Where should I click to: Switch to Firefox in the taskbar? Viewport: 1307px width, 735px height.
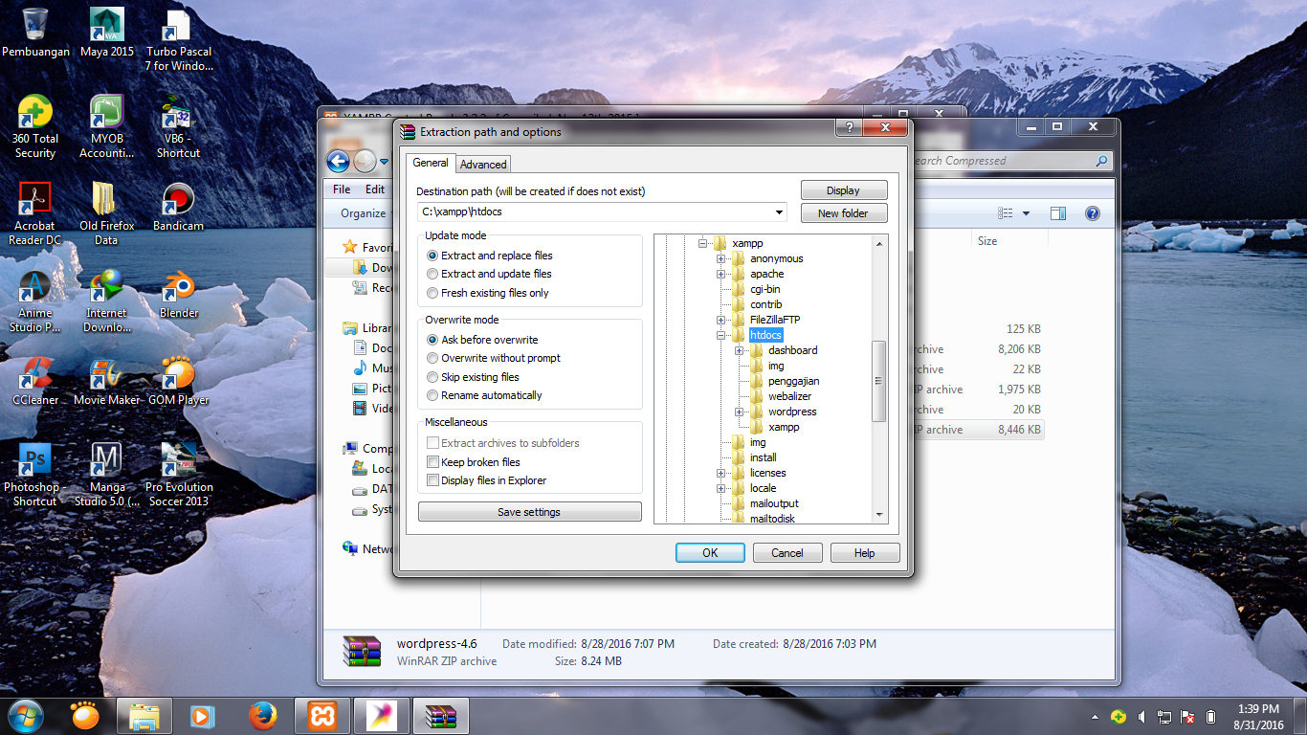point(262,716)
